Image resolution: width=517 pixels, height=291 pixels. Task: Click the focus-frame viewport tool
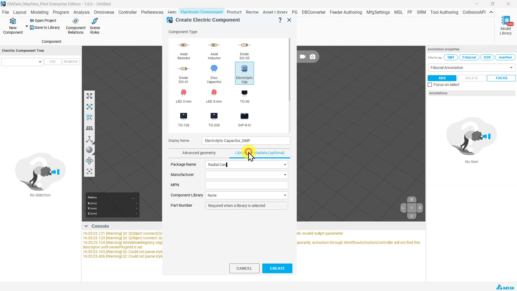89,171
